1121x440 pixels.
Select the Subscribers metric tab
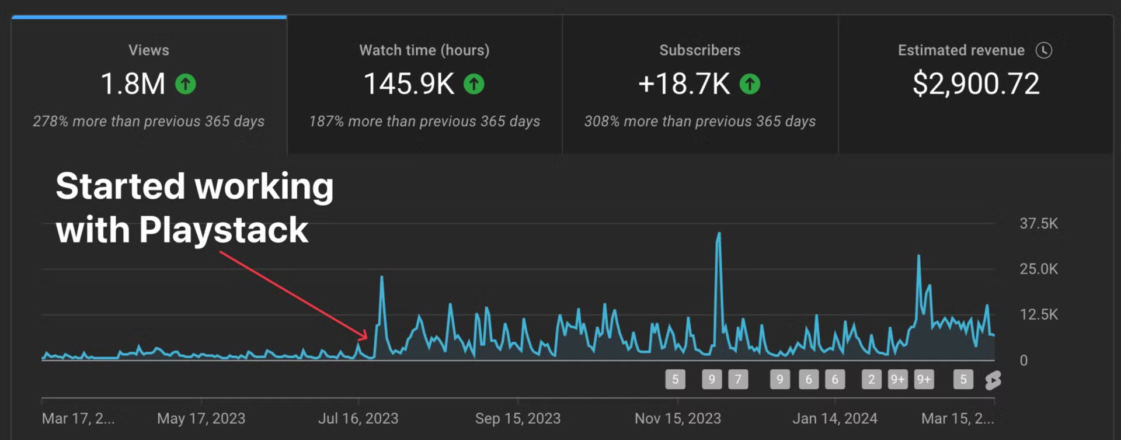pyautogui.click(x=700, y=85)
